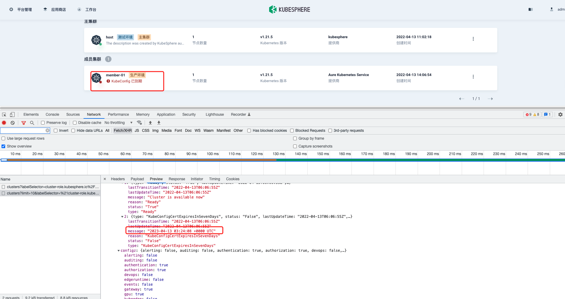Go to next page of clusters
Image resolution: width=565 pixels, height=299 pixels.
pos(490,99)
